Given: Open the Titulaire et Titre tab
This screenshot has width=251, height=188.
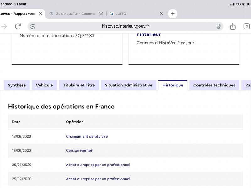Looking at the screenshot, I should click(x=79, y=85).
